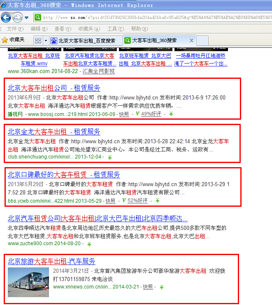Image resolution: width=272 pixels, height=305 pixels.
Task: Click 播视网 source label in first result
Action: (15, 114)
